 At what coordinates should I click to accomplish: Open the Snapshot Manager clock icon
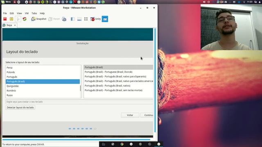pyautogui.click(x=64, y=19)
